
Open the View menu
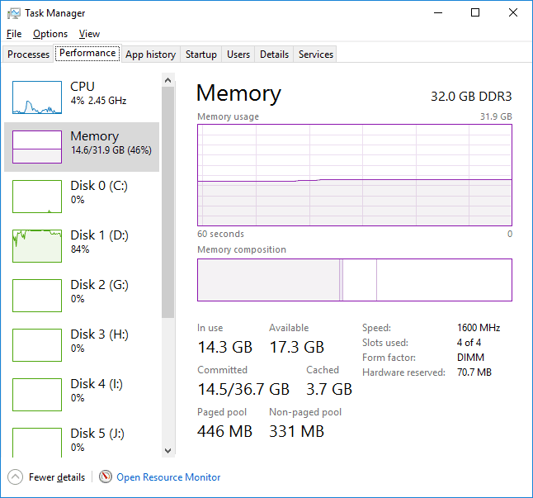(89, 34)
